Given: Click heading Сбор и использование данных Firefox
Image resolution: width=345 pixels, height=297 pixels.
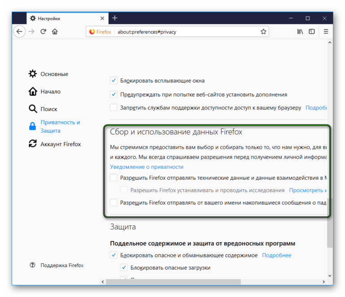Looking at the screenshot, I should tap(176, 132).
